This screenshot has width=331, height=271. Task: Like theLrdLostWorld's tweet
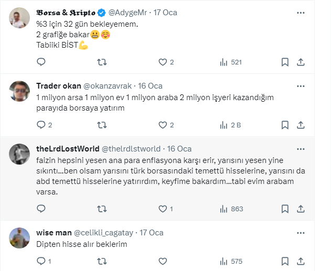click(163, 209)
